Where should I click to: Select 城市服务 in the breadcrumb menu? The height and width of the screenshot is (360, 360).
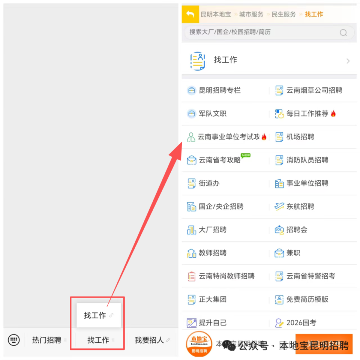pyautogui.click(x=251, y=14)
